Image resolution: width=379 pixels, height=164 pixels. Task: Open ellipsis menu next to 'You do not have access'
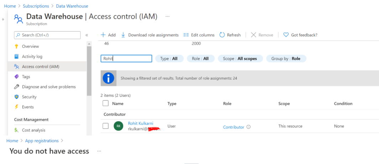99,151
